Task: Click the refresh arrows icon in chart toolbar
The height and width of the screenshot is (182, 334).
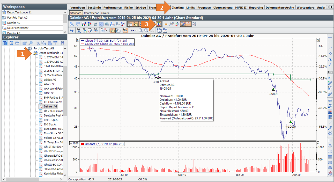Action: 72,30
